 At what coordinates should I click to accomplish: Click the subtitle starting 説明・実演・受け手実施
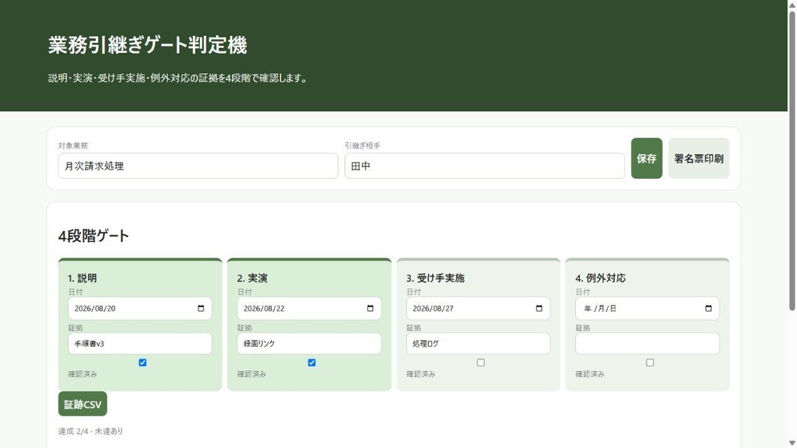click(x=179, y=79)
